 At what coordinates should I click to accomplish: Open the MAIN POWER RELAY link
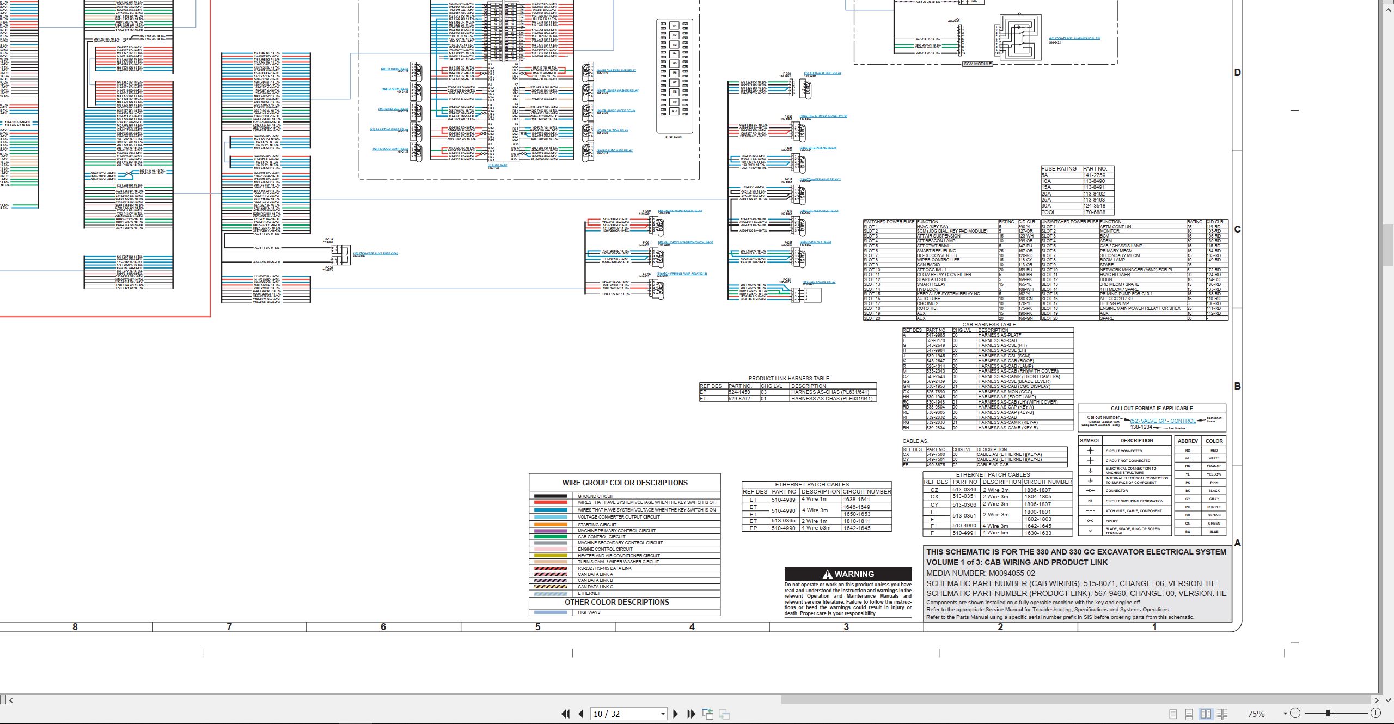(x=819, y=282)
